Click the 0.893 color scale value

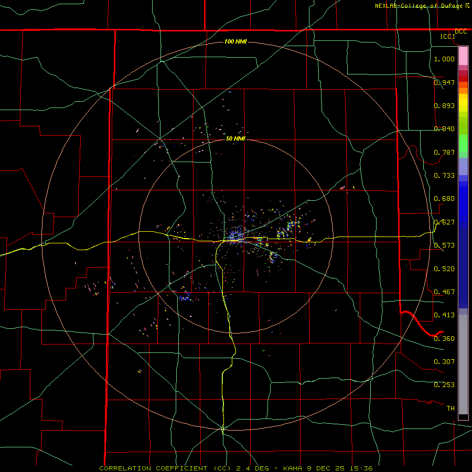[444, 105]
